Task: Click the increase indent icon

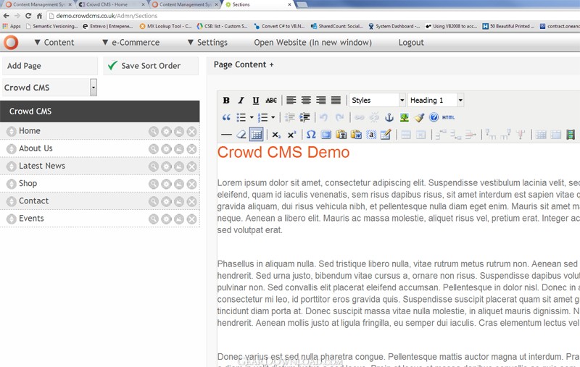Action: pos(304,117)
